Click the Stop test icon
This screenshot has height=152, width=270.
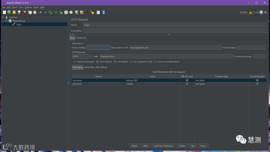[x=66, y=12]
